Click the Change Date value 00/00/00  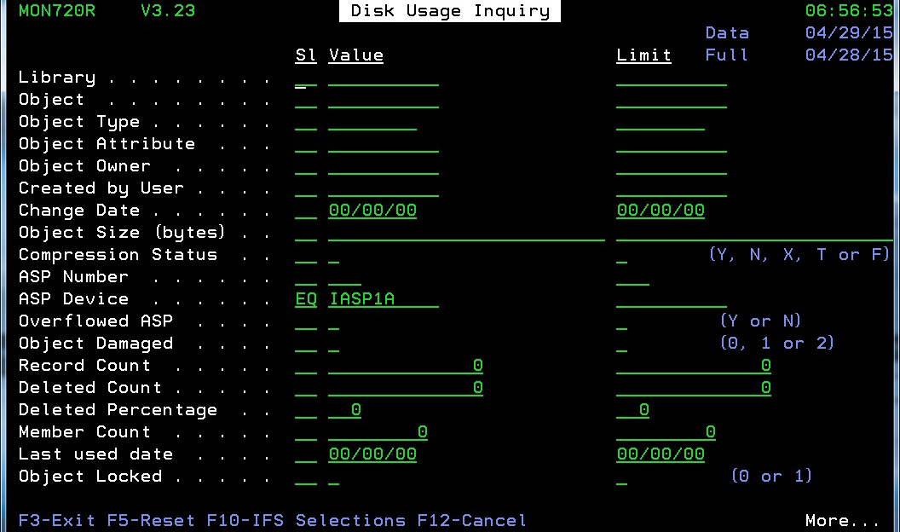pos(372,211)
